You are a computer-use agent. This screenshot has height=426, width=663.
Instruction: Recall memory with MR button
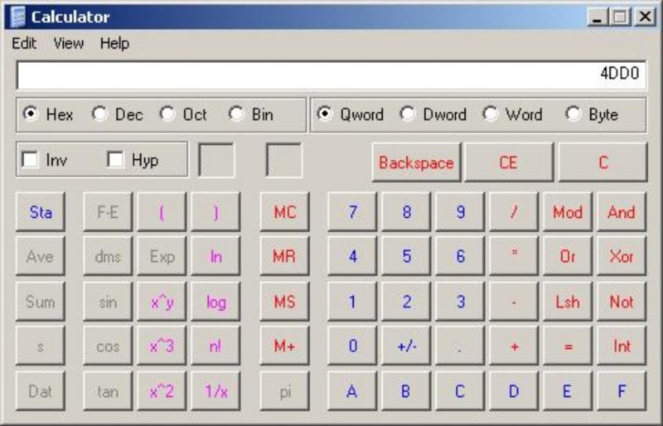click(284, 256)
